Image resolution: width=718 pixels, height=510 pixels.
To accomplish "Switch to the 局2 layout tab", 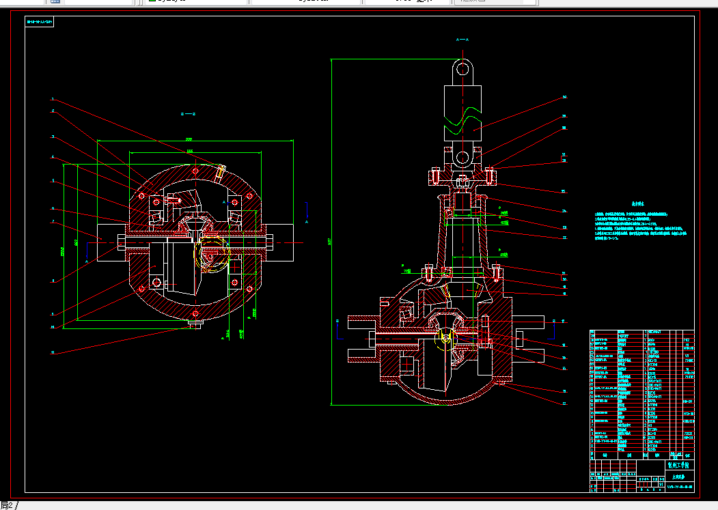I will pyautogui.click(x=7, y=505).
